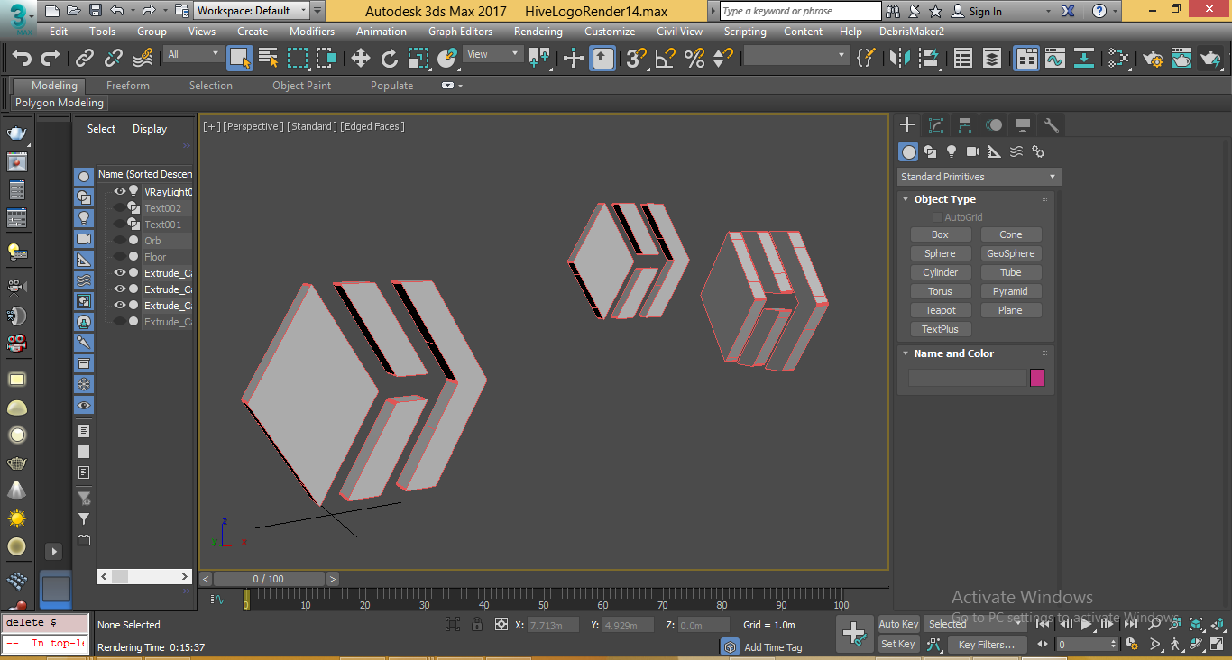Activate Select and Rotate tool
The height and width of the screenshot is (660, 1232).
coord(390,59)
